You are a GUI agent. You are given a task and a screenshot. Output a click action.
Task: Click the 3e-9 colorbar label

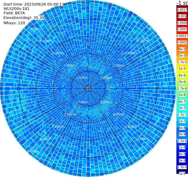point(182,160)
